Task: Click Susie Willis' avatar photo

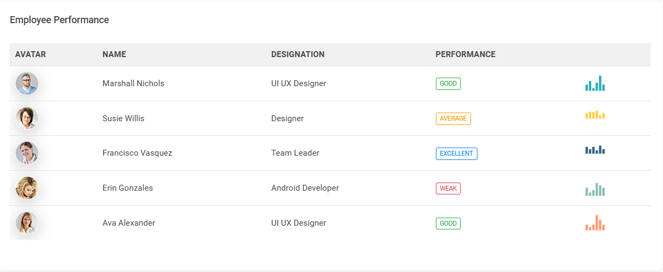Action: [27, 118]
